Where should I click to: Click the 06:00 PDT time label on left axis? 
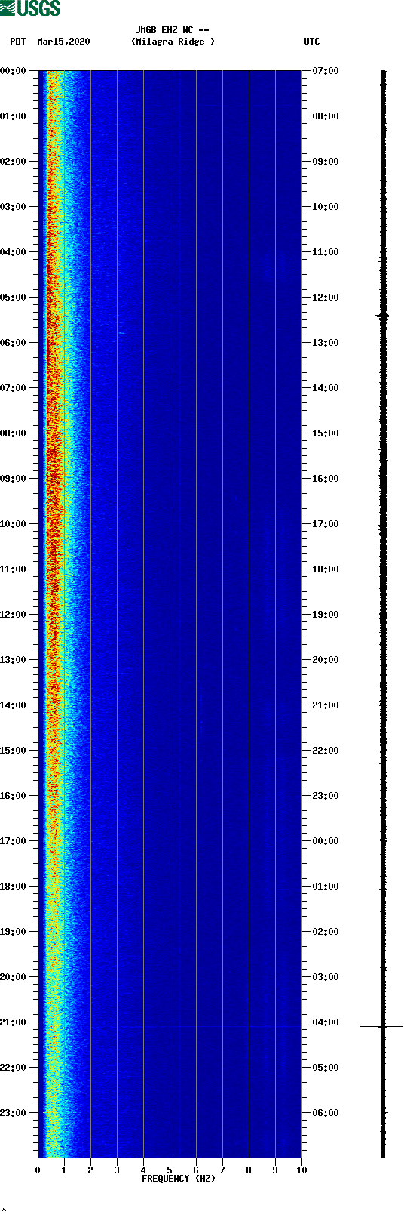pos(13,343)
